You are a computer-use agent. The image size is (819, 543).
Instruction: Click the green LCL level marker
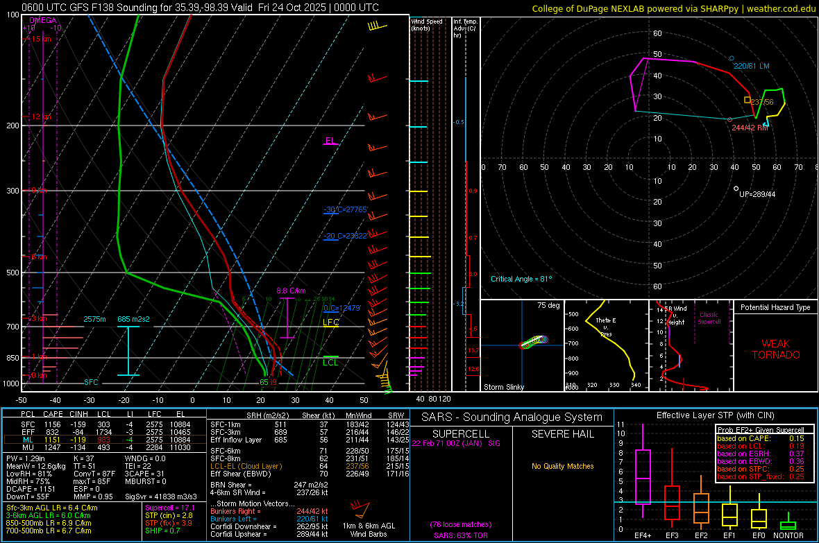tap(331, 361)
